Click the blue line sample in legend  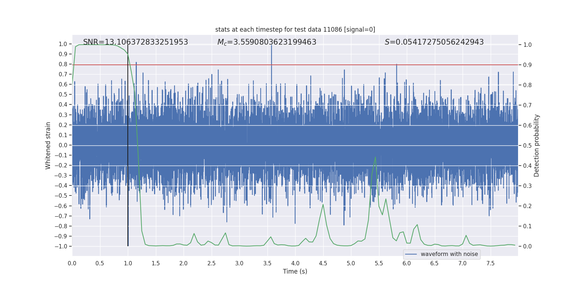[x=411, y=254]
